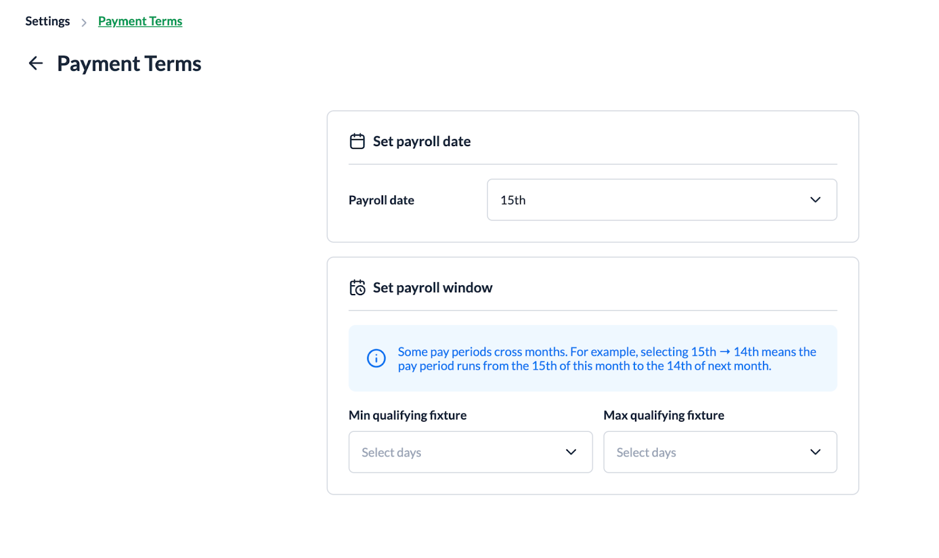Click the pay periods info banner text
Screen dimensions: 939x558
click(607, 359)
